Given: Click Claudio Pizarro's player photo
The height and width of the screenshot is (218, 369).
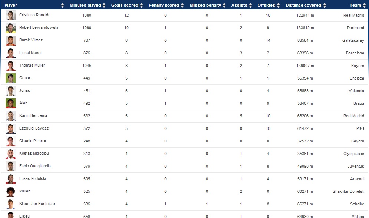Looking at the screenshot, I should pyautogui.click(x=11, y=141).
